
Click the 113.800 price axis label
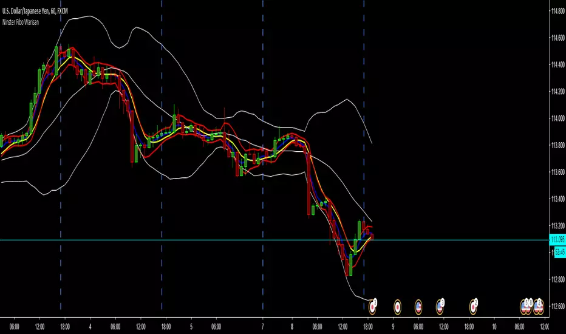point(557,145)
